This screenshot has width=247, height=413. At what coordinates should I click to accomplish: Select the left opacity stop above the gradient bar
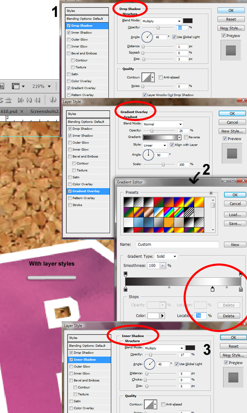pos(126,274)
